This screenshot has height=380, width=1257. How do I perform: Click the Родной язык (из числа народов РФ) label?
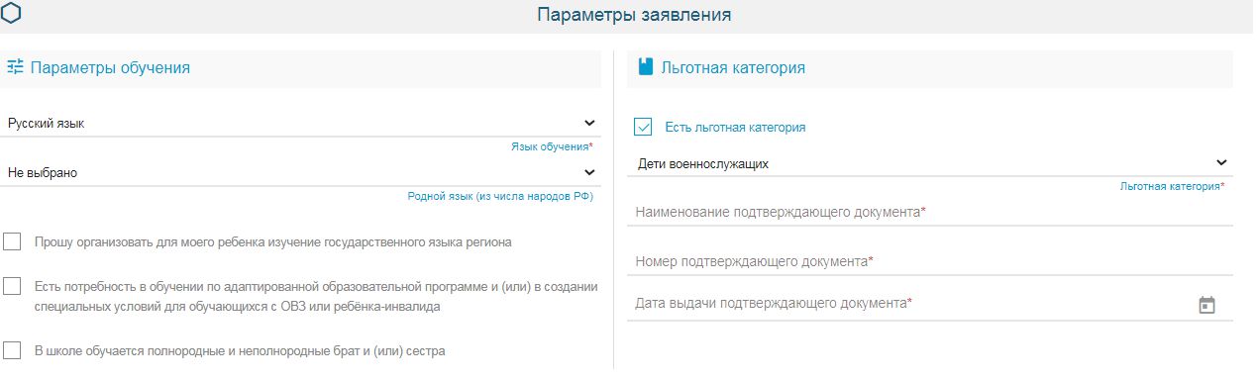click(x=500, y=196)
